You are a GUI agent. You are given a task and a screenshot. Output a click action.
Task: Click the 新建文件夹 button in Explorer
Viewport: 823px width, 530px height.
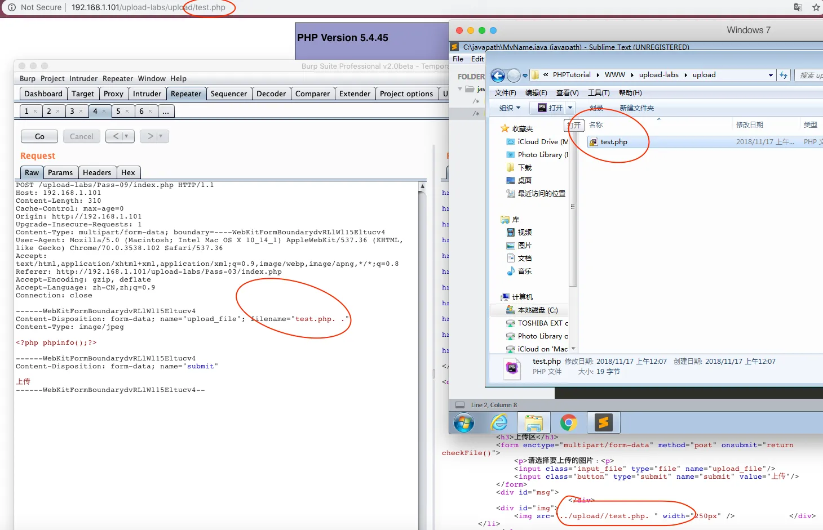636,108
